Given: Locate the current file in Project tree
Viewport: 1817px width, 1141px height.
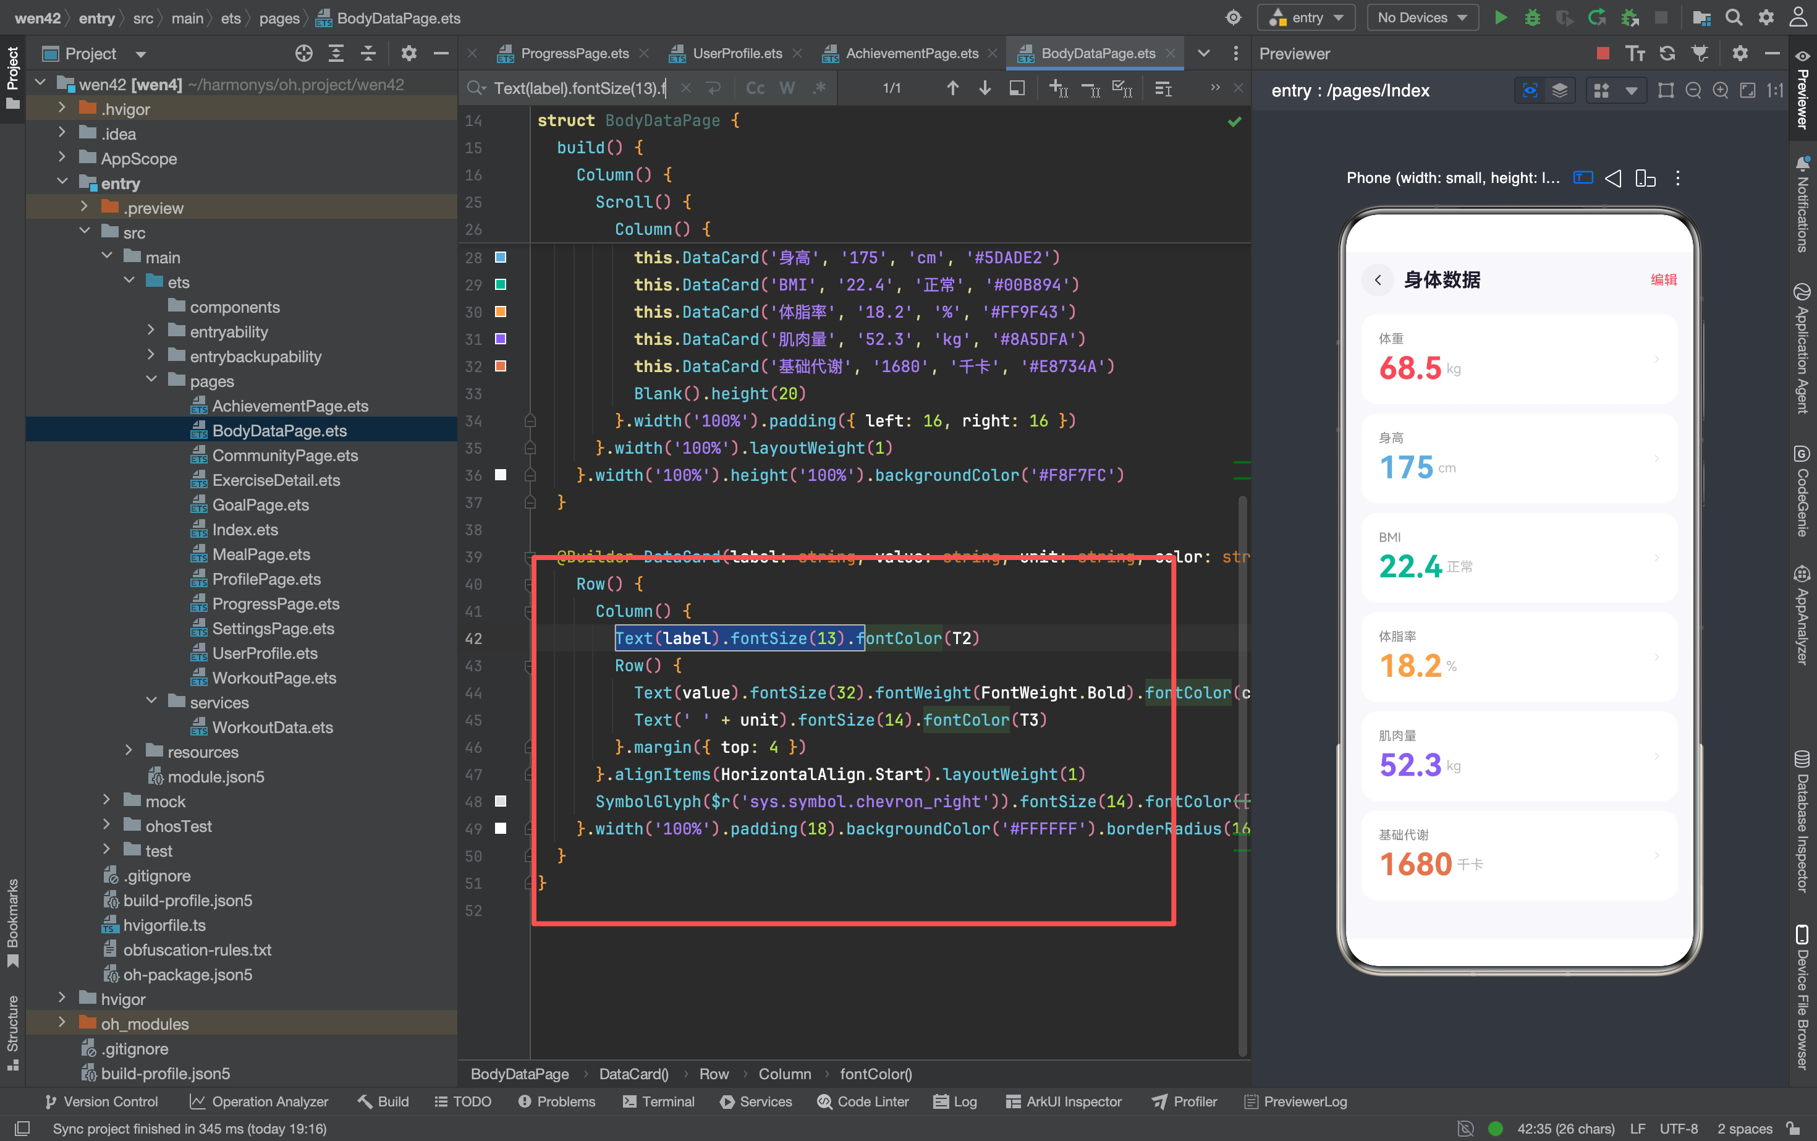Looking at the screenshot, I should click(304, 54).
